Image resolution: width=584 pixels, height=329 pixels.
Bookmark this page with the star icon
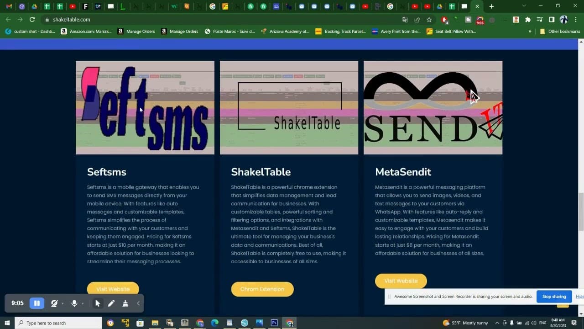[x=429, y=20]
